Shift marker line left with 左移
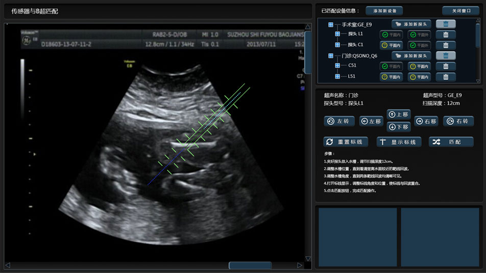The image size is (486, 273). coord(371,121)
